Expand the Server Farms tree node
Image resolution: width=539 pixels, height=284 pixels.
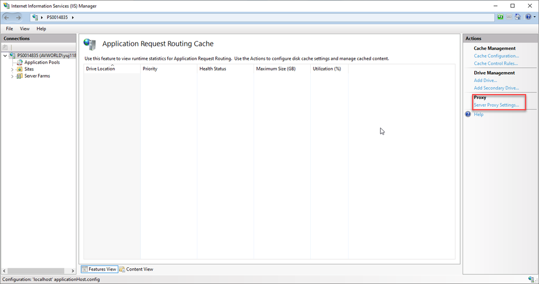click(x=12, y=76)
